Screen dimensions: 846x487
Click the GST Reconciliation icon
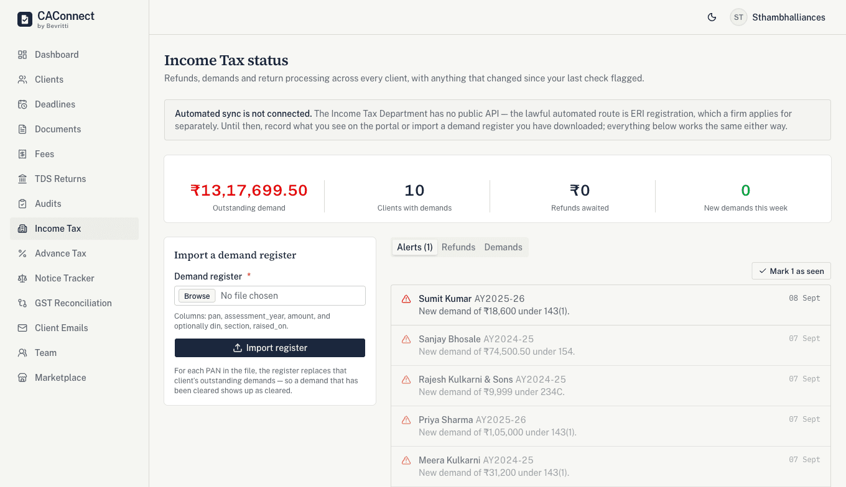point(22,303)
